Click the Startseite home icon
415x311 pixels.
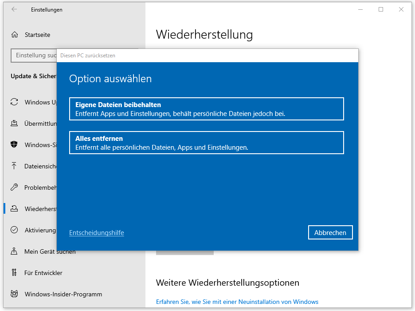pos(15,34)
